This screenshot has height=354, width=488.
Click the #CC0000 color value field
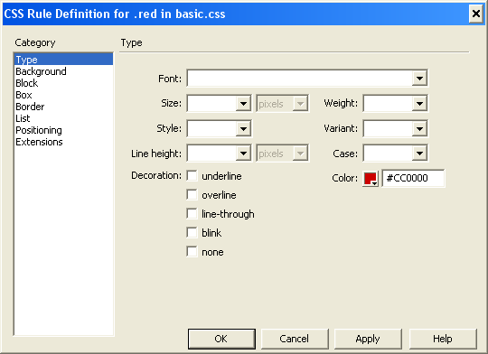(413, 178)
